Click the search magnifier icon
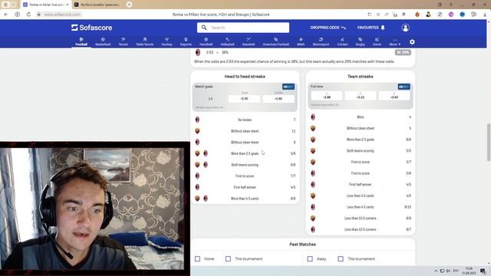The height and width of the screenshot is (276, 491). click(204, 28)
